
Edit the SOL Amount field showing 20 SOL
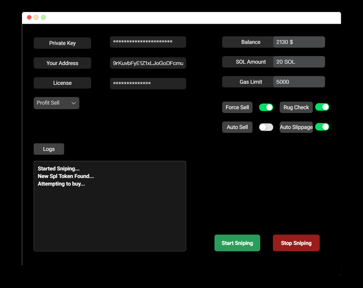click(x=299, y=62)
